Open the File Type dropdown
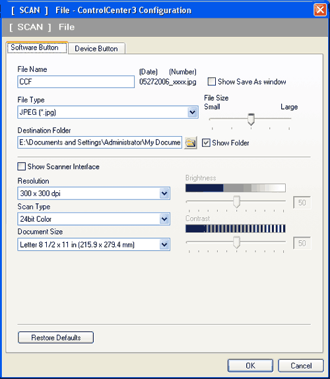Viewport: 330px width, 379px height. (193, 112)
